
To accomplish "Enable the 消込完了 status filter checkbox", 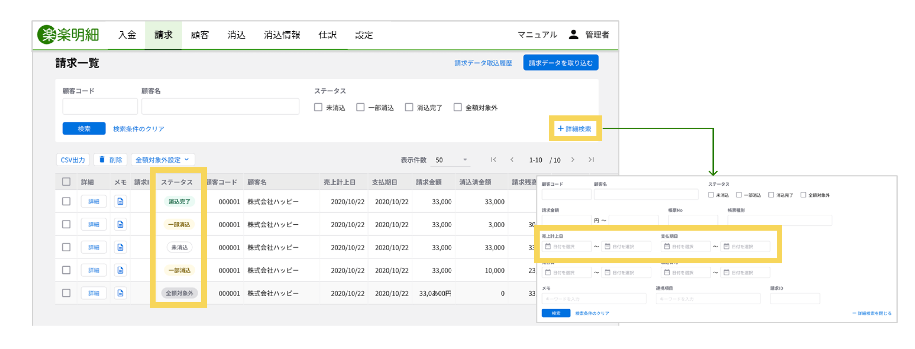I will tap(409, 107).
